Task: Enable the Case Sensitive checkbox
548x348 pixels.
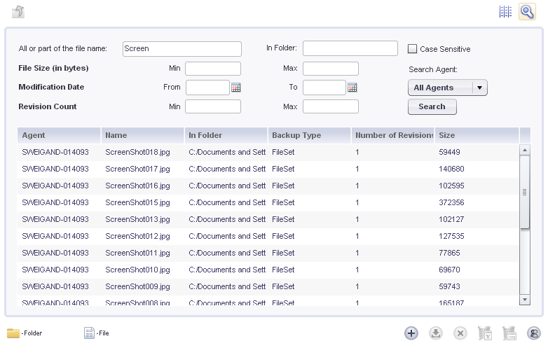Action: 412,49
